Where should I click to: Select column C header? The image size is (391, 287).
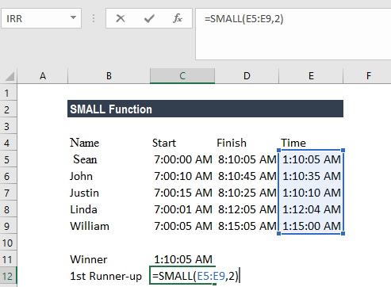click(182, 76)
